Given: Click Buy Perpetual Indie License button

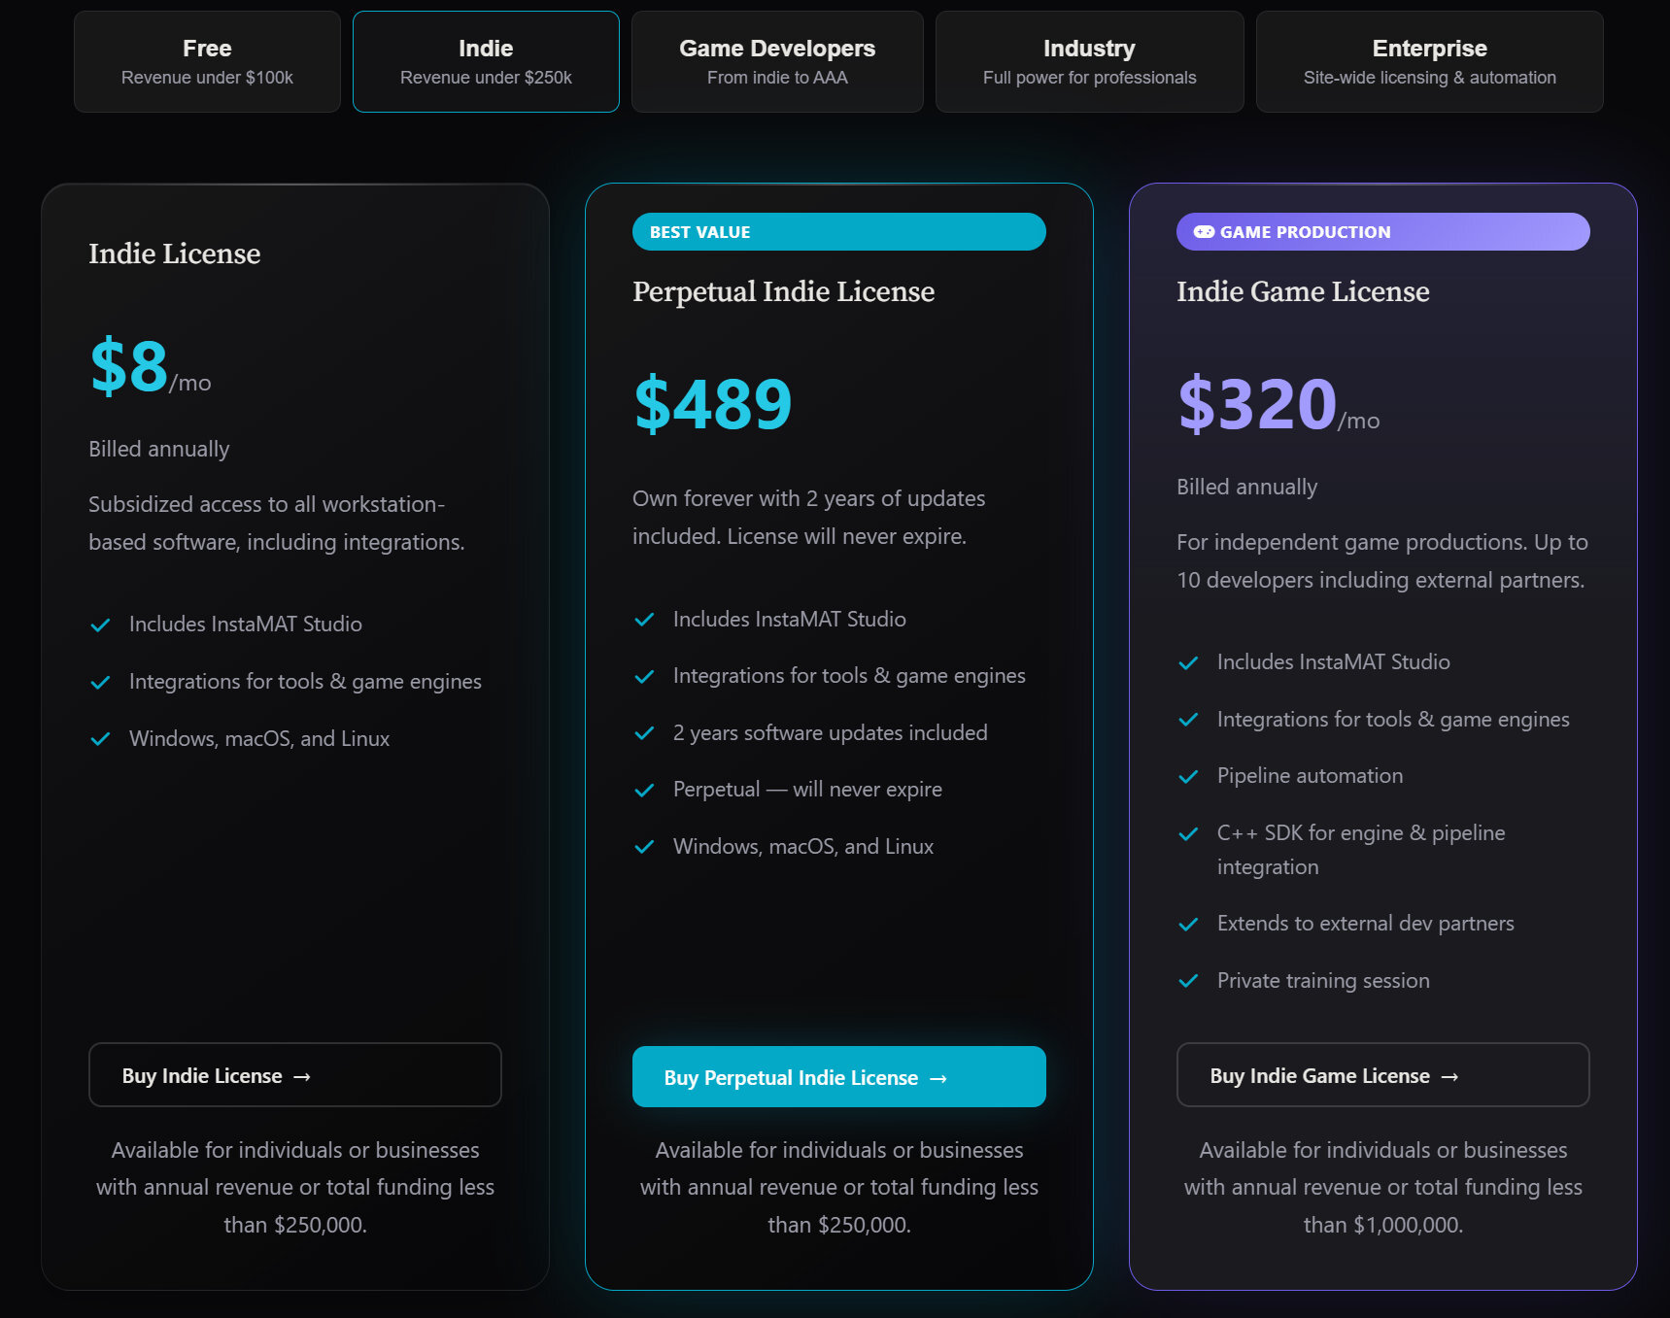Looking at the screenshot, I should pyautogui.click(x=839, y=1077).
